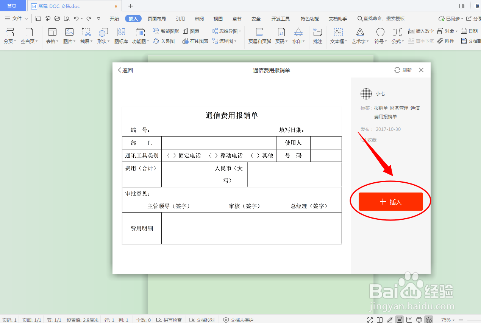Open the 开发工具 menu tab
The image size is (481, 323).
coord(280,18)
